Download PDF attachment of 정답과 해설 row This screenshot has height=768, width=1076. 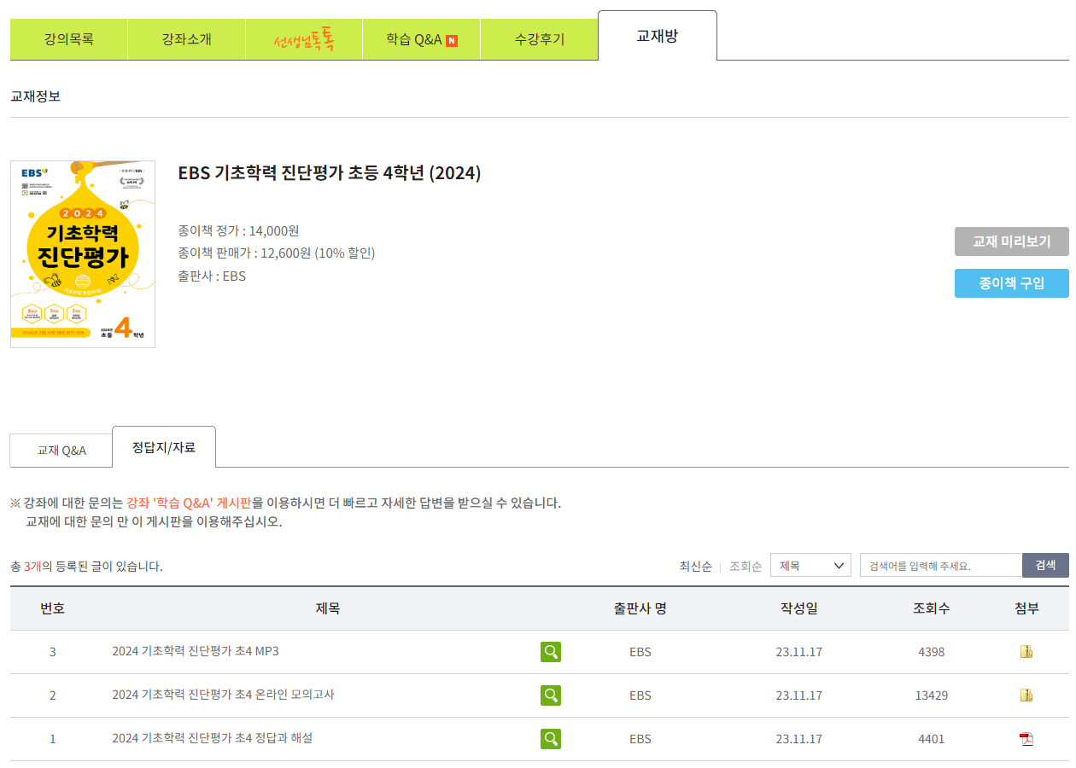click(x=1026, y=739)
